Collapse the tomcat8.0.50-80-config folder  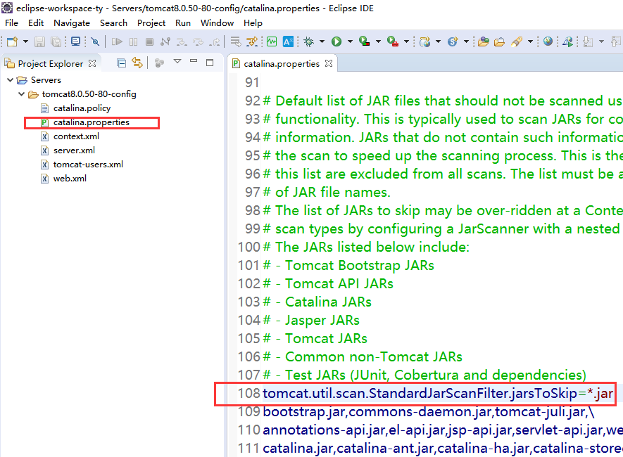coord(21,94)
